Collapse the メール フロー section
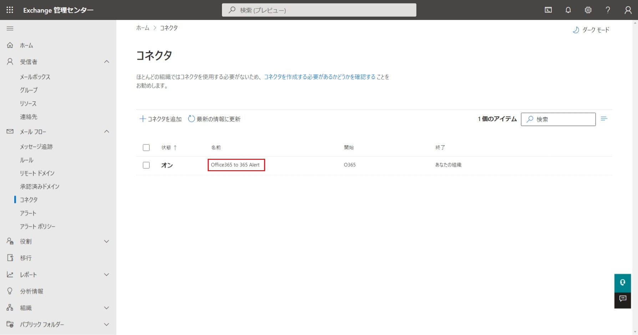The image size is (638, 335). 106,132
